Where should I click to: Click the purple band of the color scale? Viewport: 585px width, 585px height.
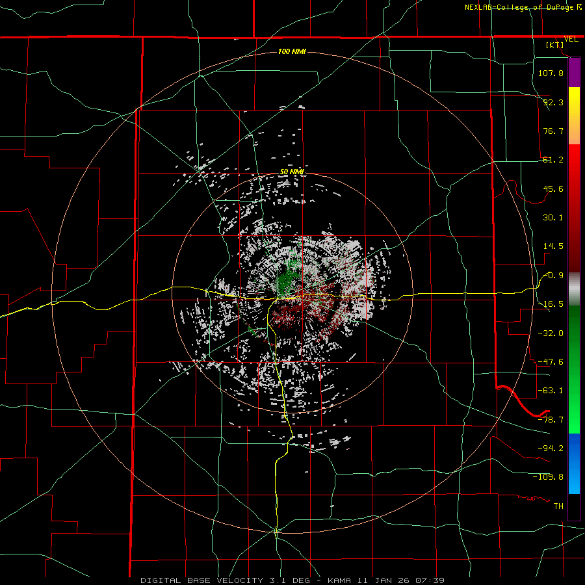tap(574, 72)
